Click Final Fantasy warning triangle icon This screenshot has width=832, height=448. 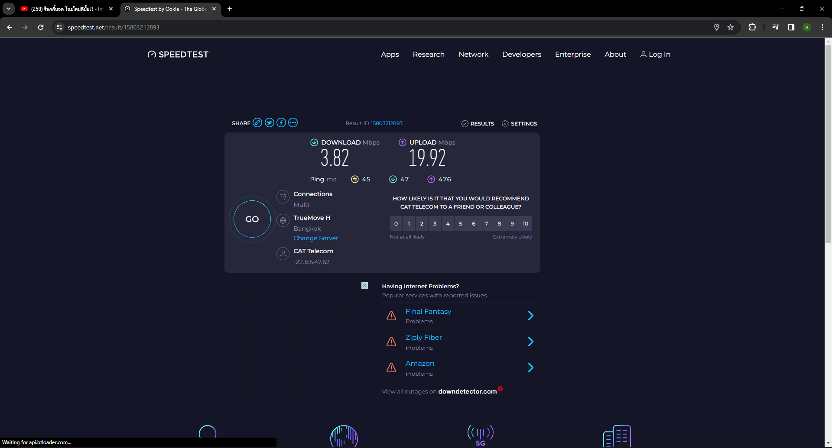391,316
